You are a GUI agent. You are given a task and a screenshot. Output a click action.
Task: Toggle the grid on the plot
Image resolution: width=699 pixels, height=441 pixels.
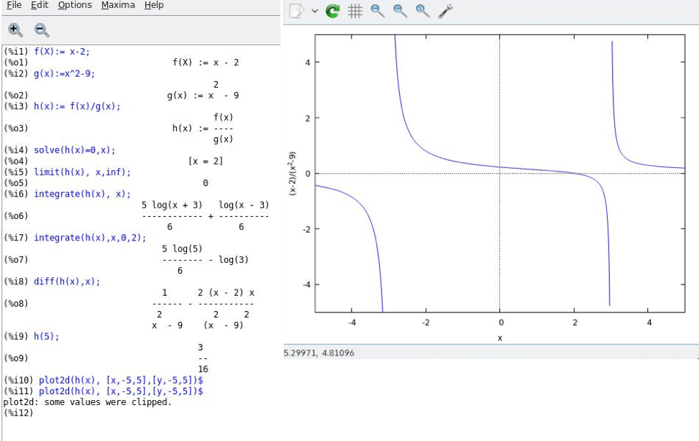pyautogui.click(x=355, y=11)
